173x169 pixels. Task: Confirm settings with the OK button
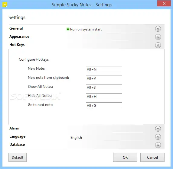point(125,157)
